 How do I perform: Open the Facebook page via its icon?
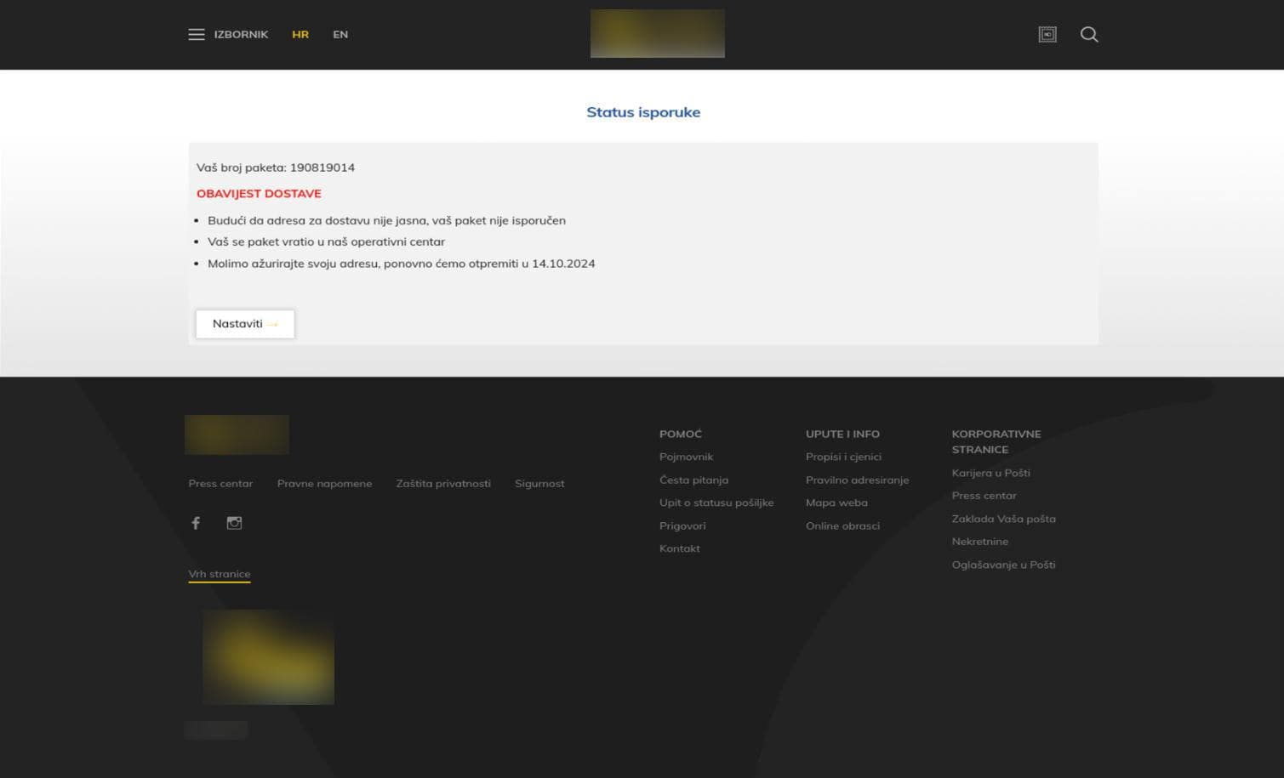pyautogui.click(x=195, y=522)
